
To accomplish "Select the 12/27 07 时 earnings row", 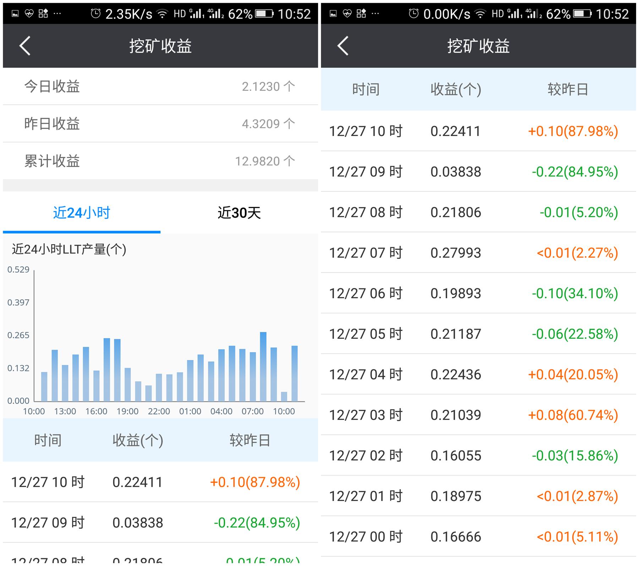I will [x=478, y=253].
